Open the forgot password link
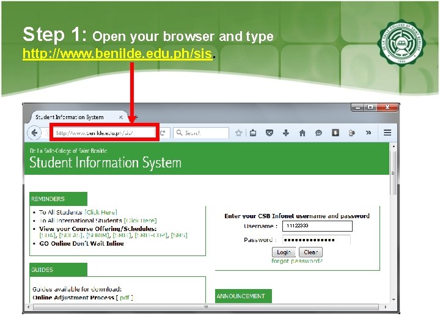Viewport: 440px width, 330px height. tap(297, 261)
